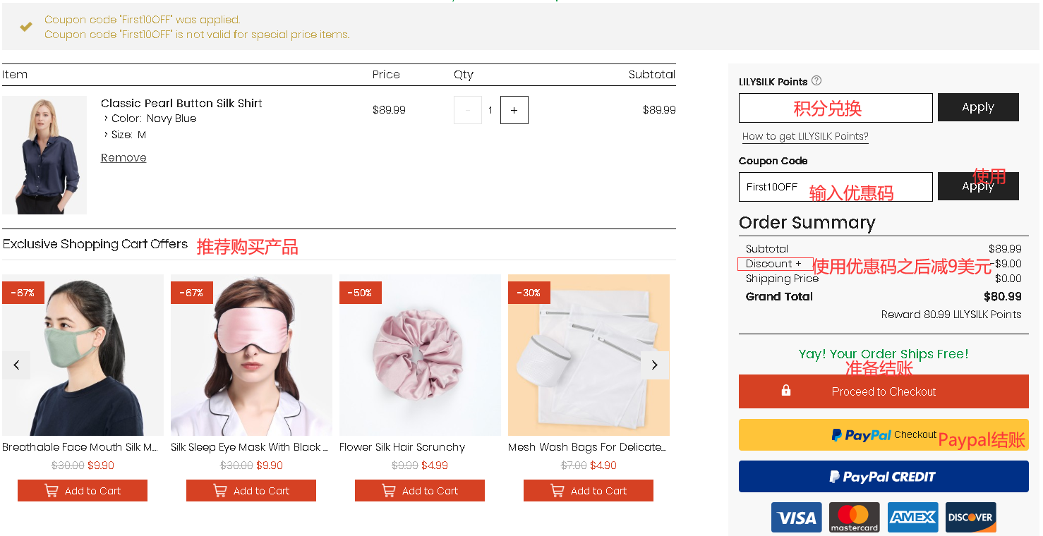Decrease quantity with the minus button
The image size is (1043, 536).
(468, 110)
